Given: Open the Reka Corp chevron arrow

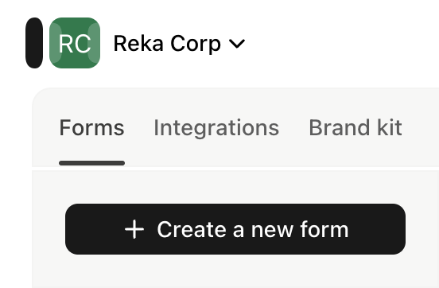Looking at the screenshot, I should [x=237, y=44].
